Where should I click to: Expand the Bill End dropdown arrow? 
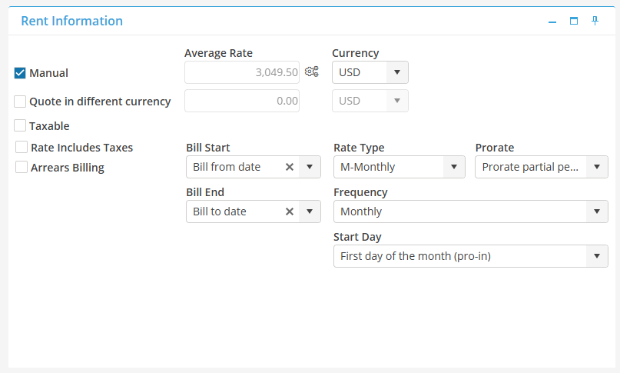click(x=310, y=211)
